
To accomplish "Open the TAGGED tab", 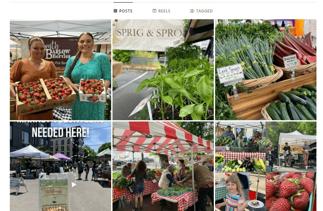I will (x=201, y=11).
